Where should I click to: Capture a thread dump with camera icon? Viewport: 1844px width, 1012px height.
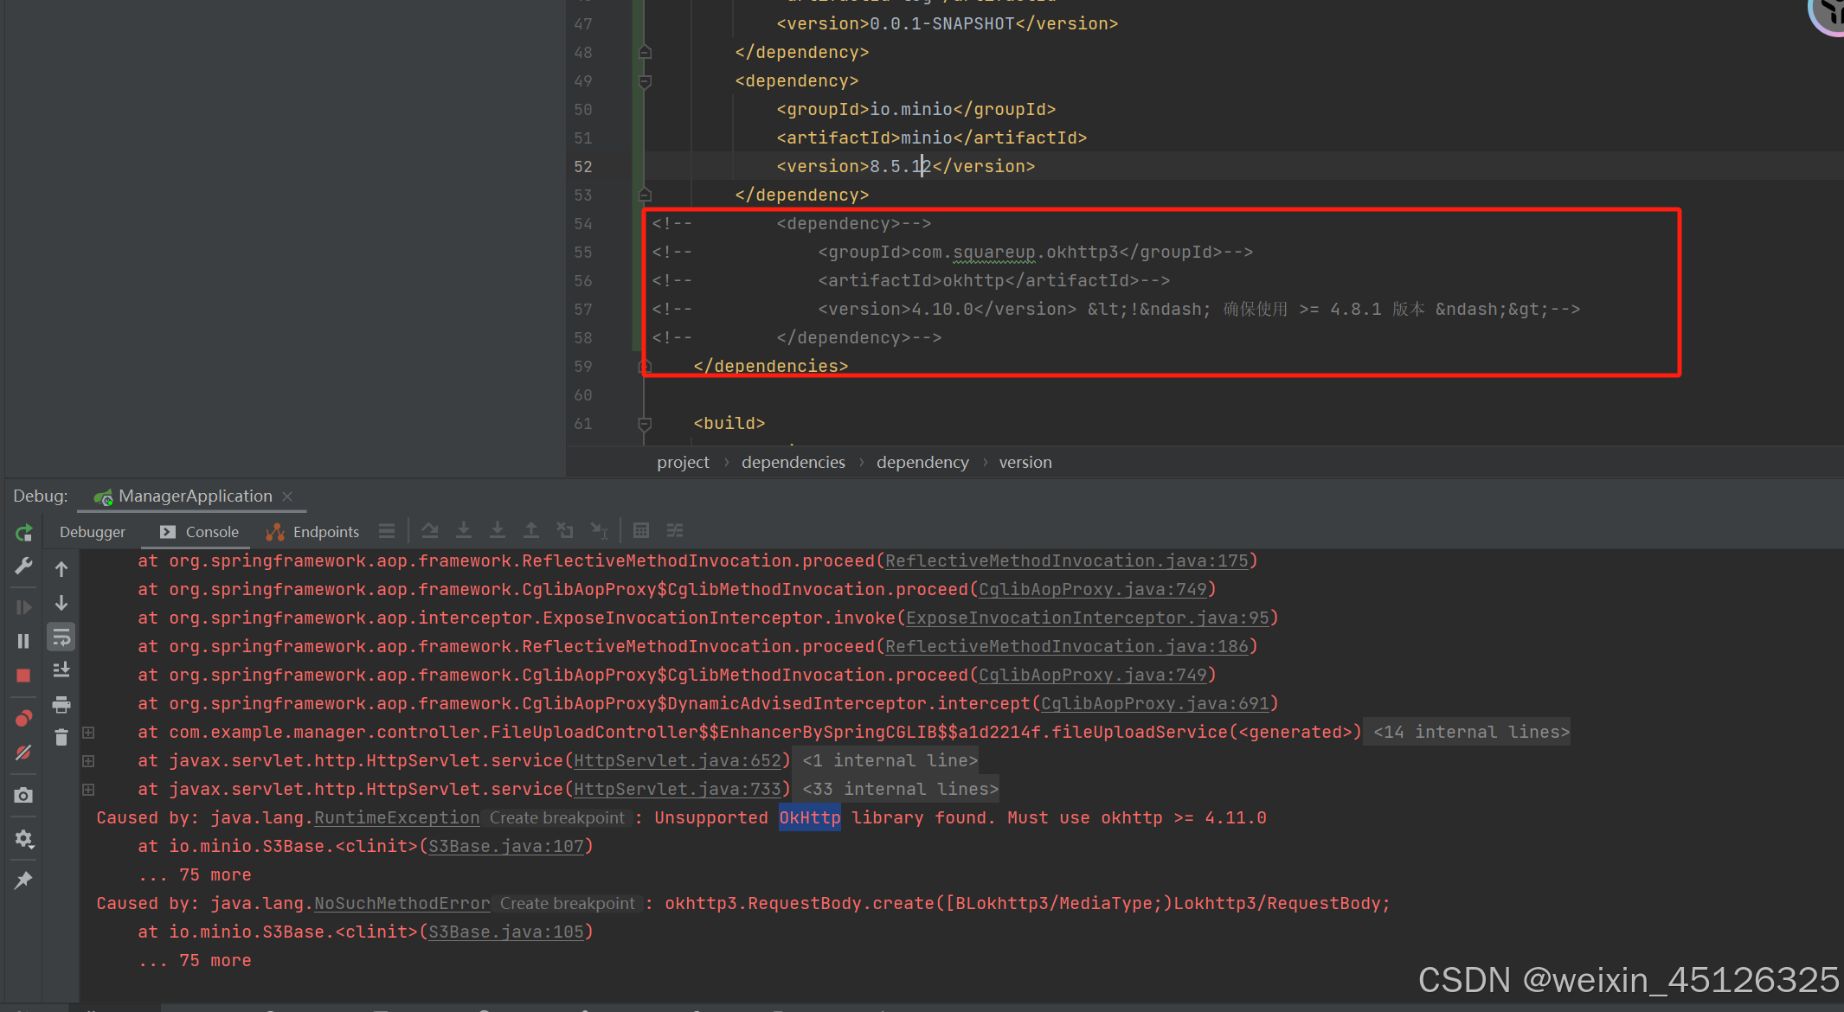tap(23, 795)
